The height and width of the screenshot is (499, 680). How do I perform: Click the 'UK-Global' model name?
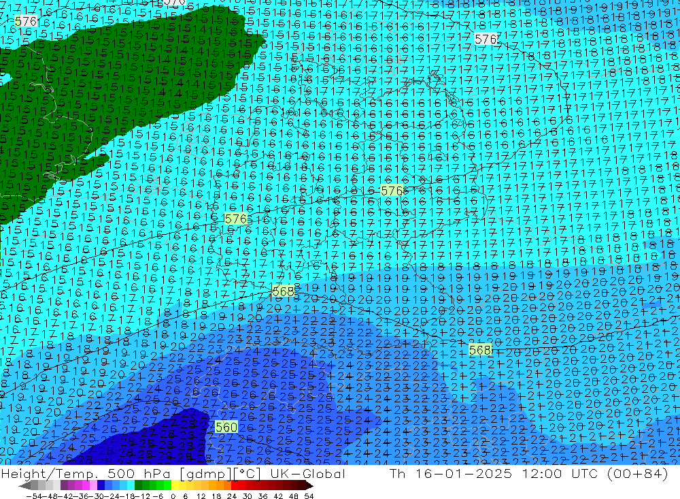point(307,473)
